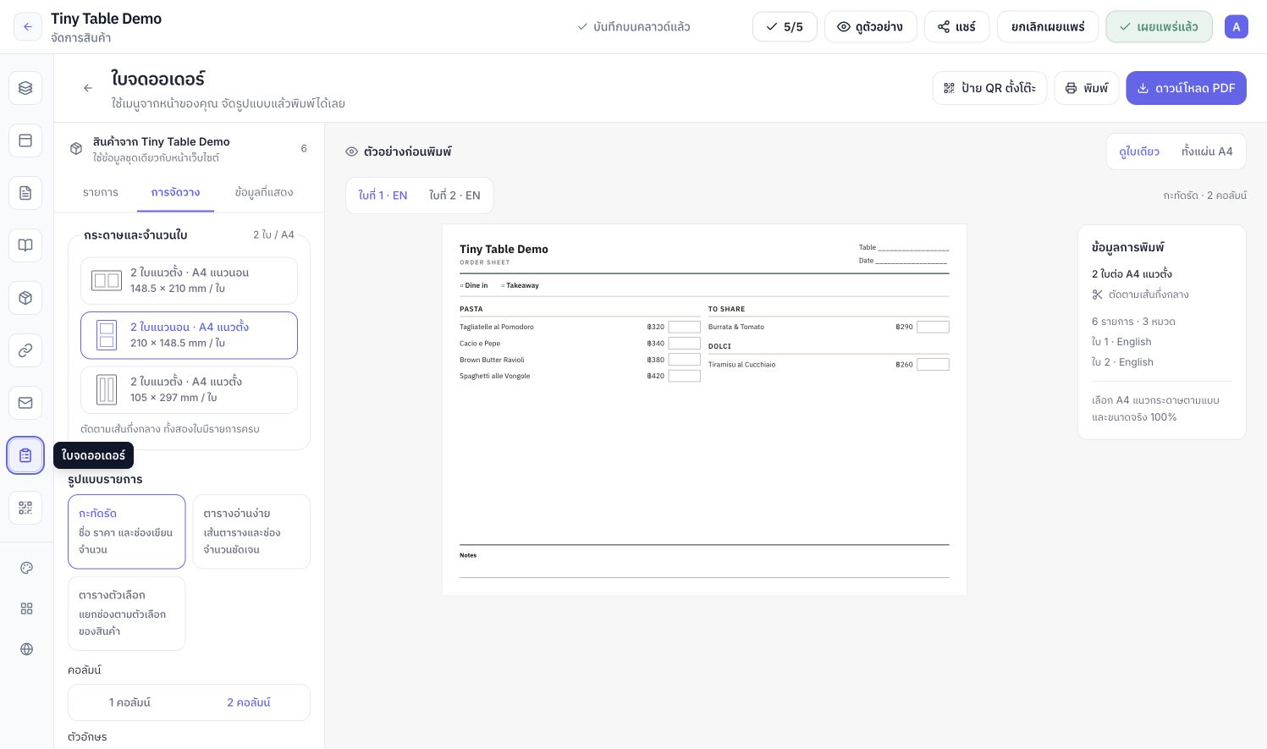Switch to the รายการ tab
The image size is (1267, 749).
(x=101, y=193)
